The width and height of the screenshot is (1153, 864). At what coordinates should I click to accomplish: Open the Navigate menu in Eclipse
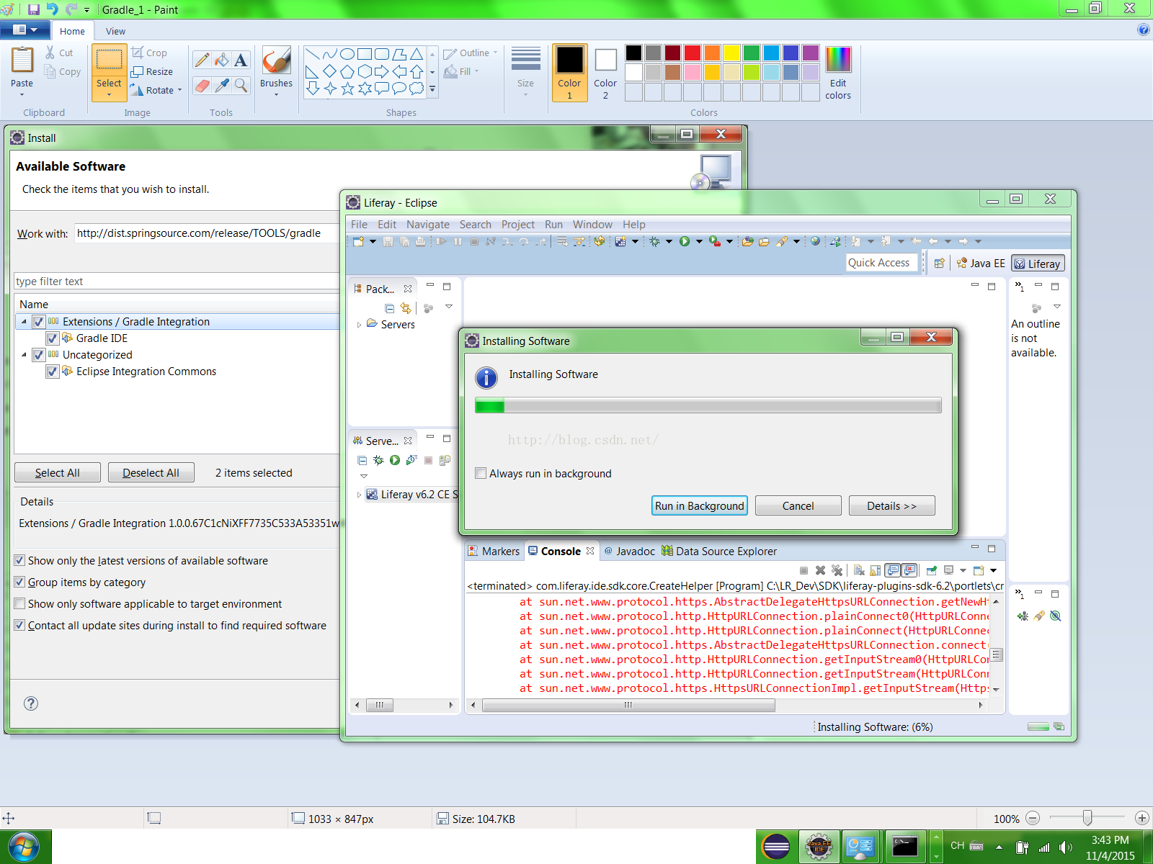[427, 225]
